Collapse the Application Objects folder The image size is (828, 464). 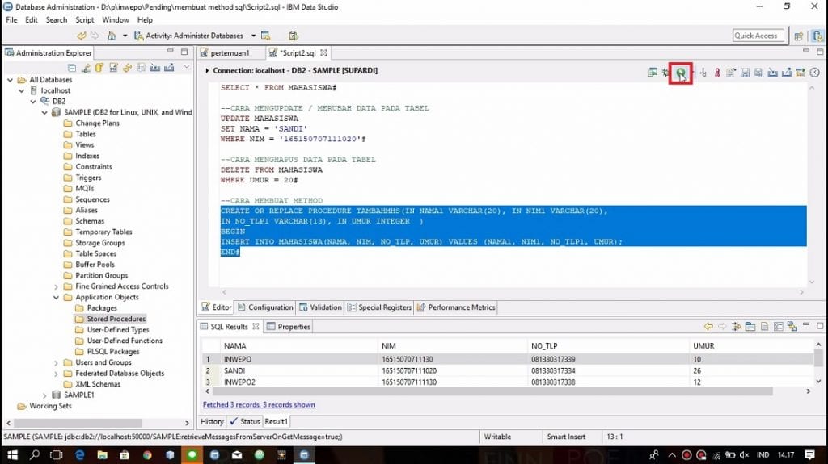coord(56,297)
